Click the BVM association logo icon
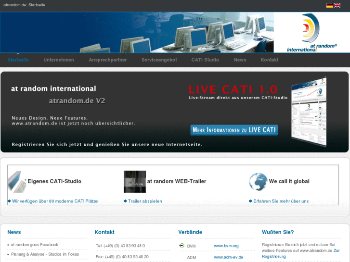350x262 pixels. click(x=181, y=246)
